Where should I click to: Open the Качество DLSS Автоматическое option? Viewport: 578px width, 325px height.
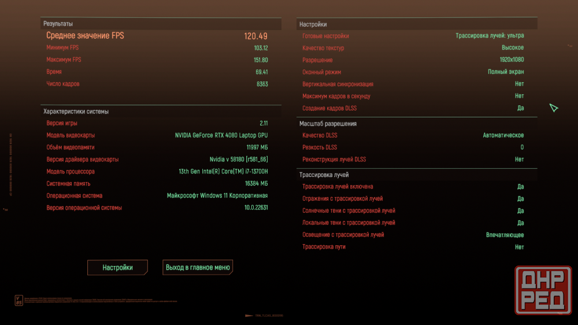(x=503, y=135)
